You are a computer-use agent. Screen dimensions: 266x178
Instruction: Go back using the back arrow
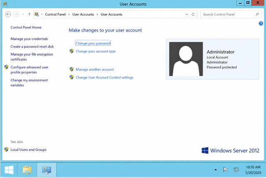pyautogui.click(x=8, y=14)
